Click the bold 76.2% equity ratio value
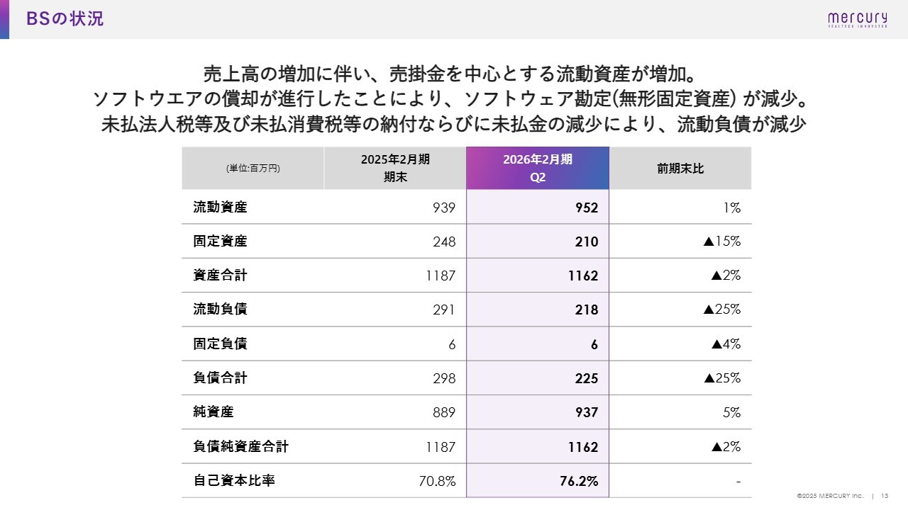The image size is (908, 510). [579, 482]
